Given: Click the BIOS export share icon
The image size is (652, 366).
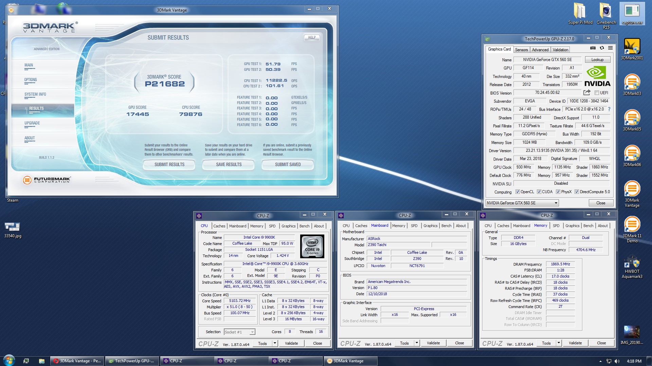Looking at the screenshot, I should point(587,93).
